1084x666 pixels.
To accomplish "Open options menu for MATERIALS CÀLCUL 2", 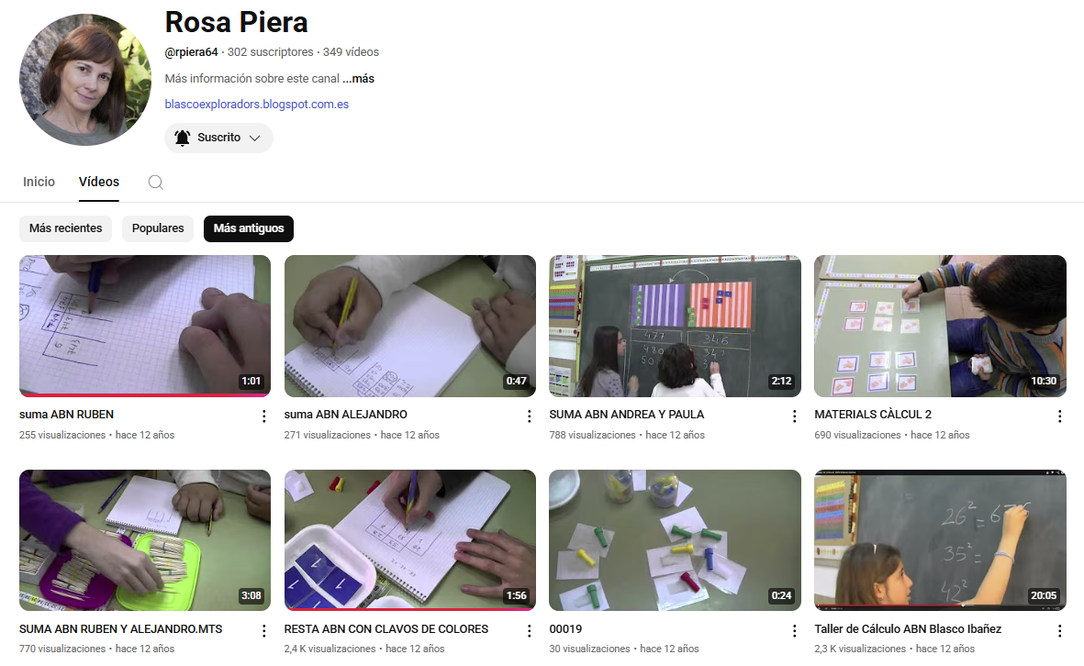I will tap(1059, 416).
